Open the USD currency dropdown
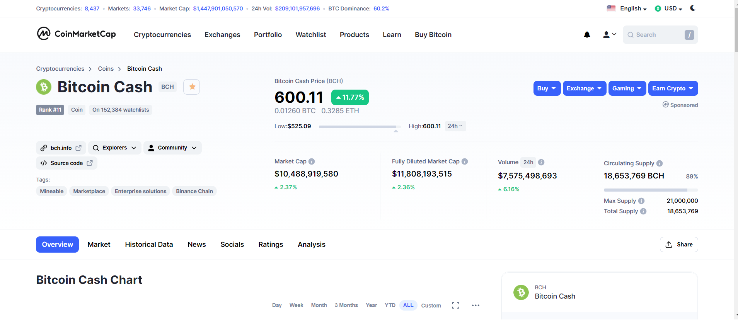The height and width of the screenshot is (321, 738). [x=673, y=8]
